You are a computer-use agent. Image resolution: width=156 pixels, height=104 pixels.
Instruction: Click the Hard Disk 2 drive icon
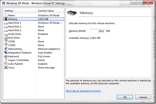click(6, 27)
